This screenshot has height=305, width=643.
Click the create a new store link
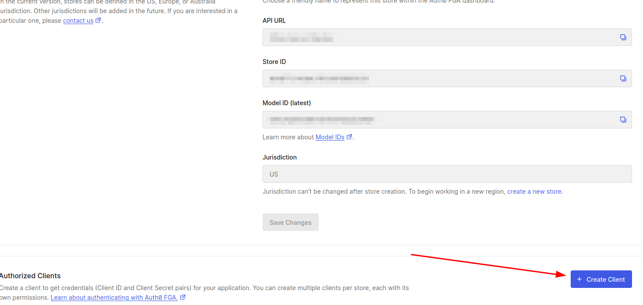point(534,191)
